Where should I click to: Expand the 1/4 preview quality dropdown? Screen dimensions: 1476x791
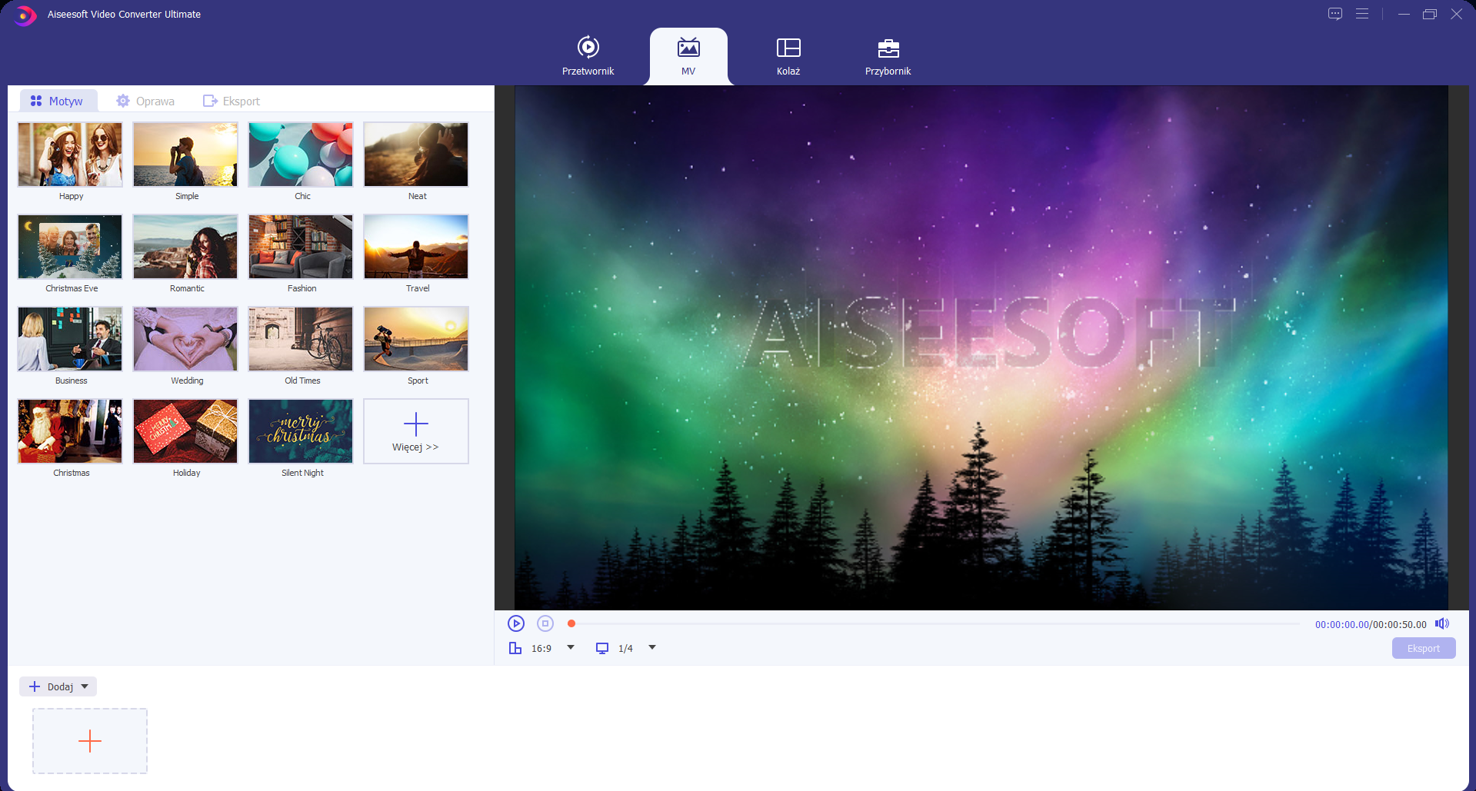(652, 648)
